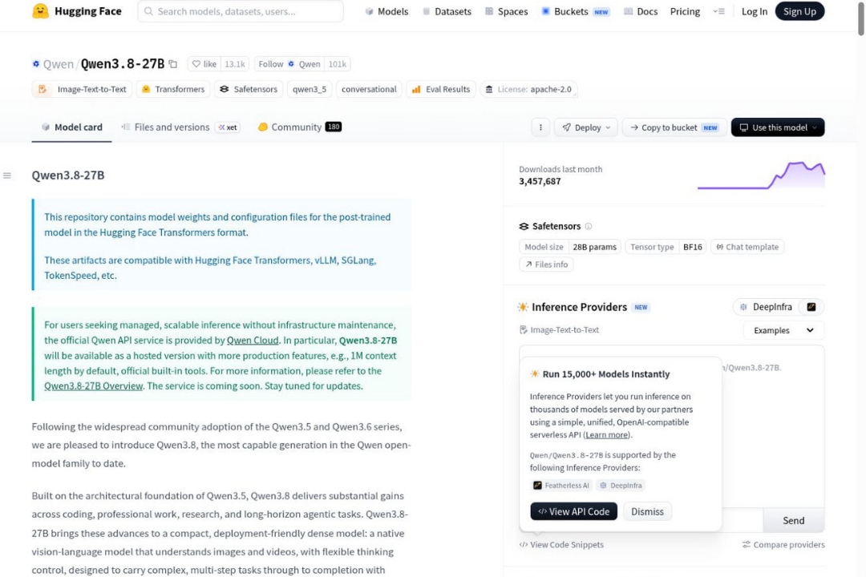The image size is (866, 577).
Task: Click the downloads trend chart
Action: point(761,175)
